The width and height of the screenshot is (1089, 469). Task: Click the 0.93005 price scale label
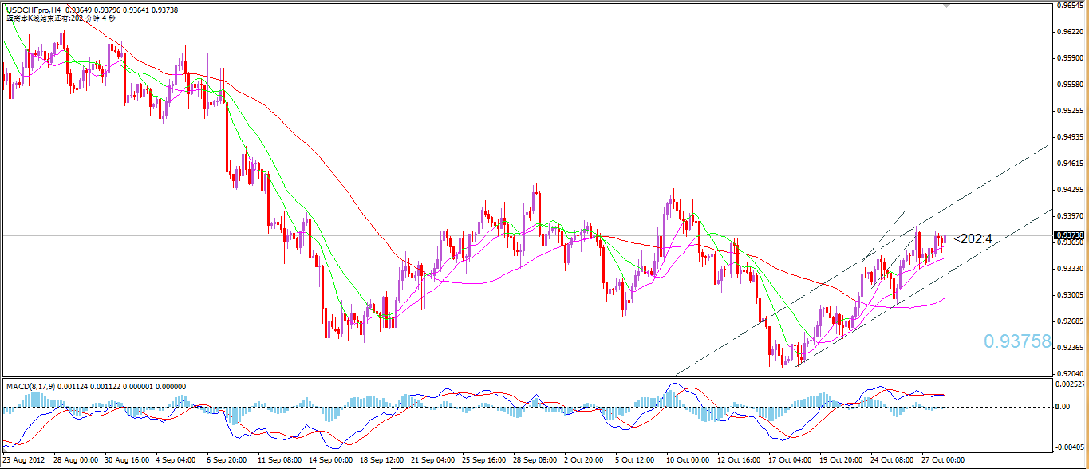[1069, 295]
